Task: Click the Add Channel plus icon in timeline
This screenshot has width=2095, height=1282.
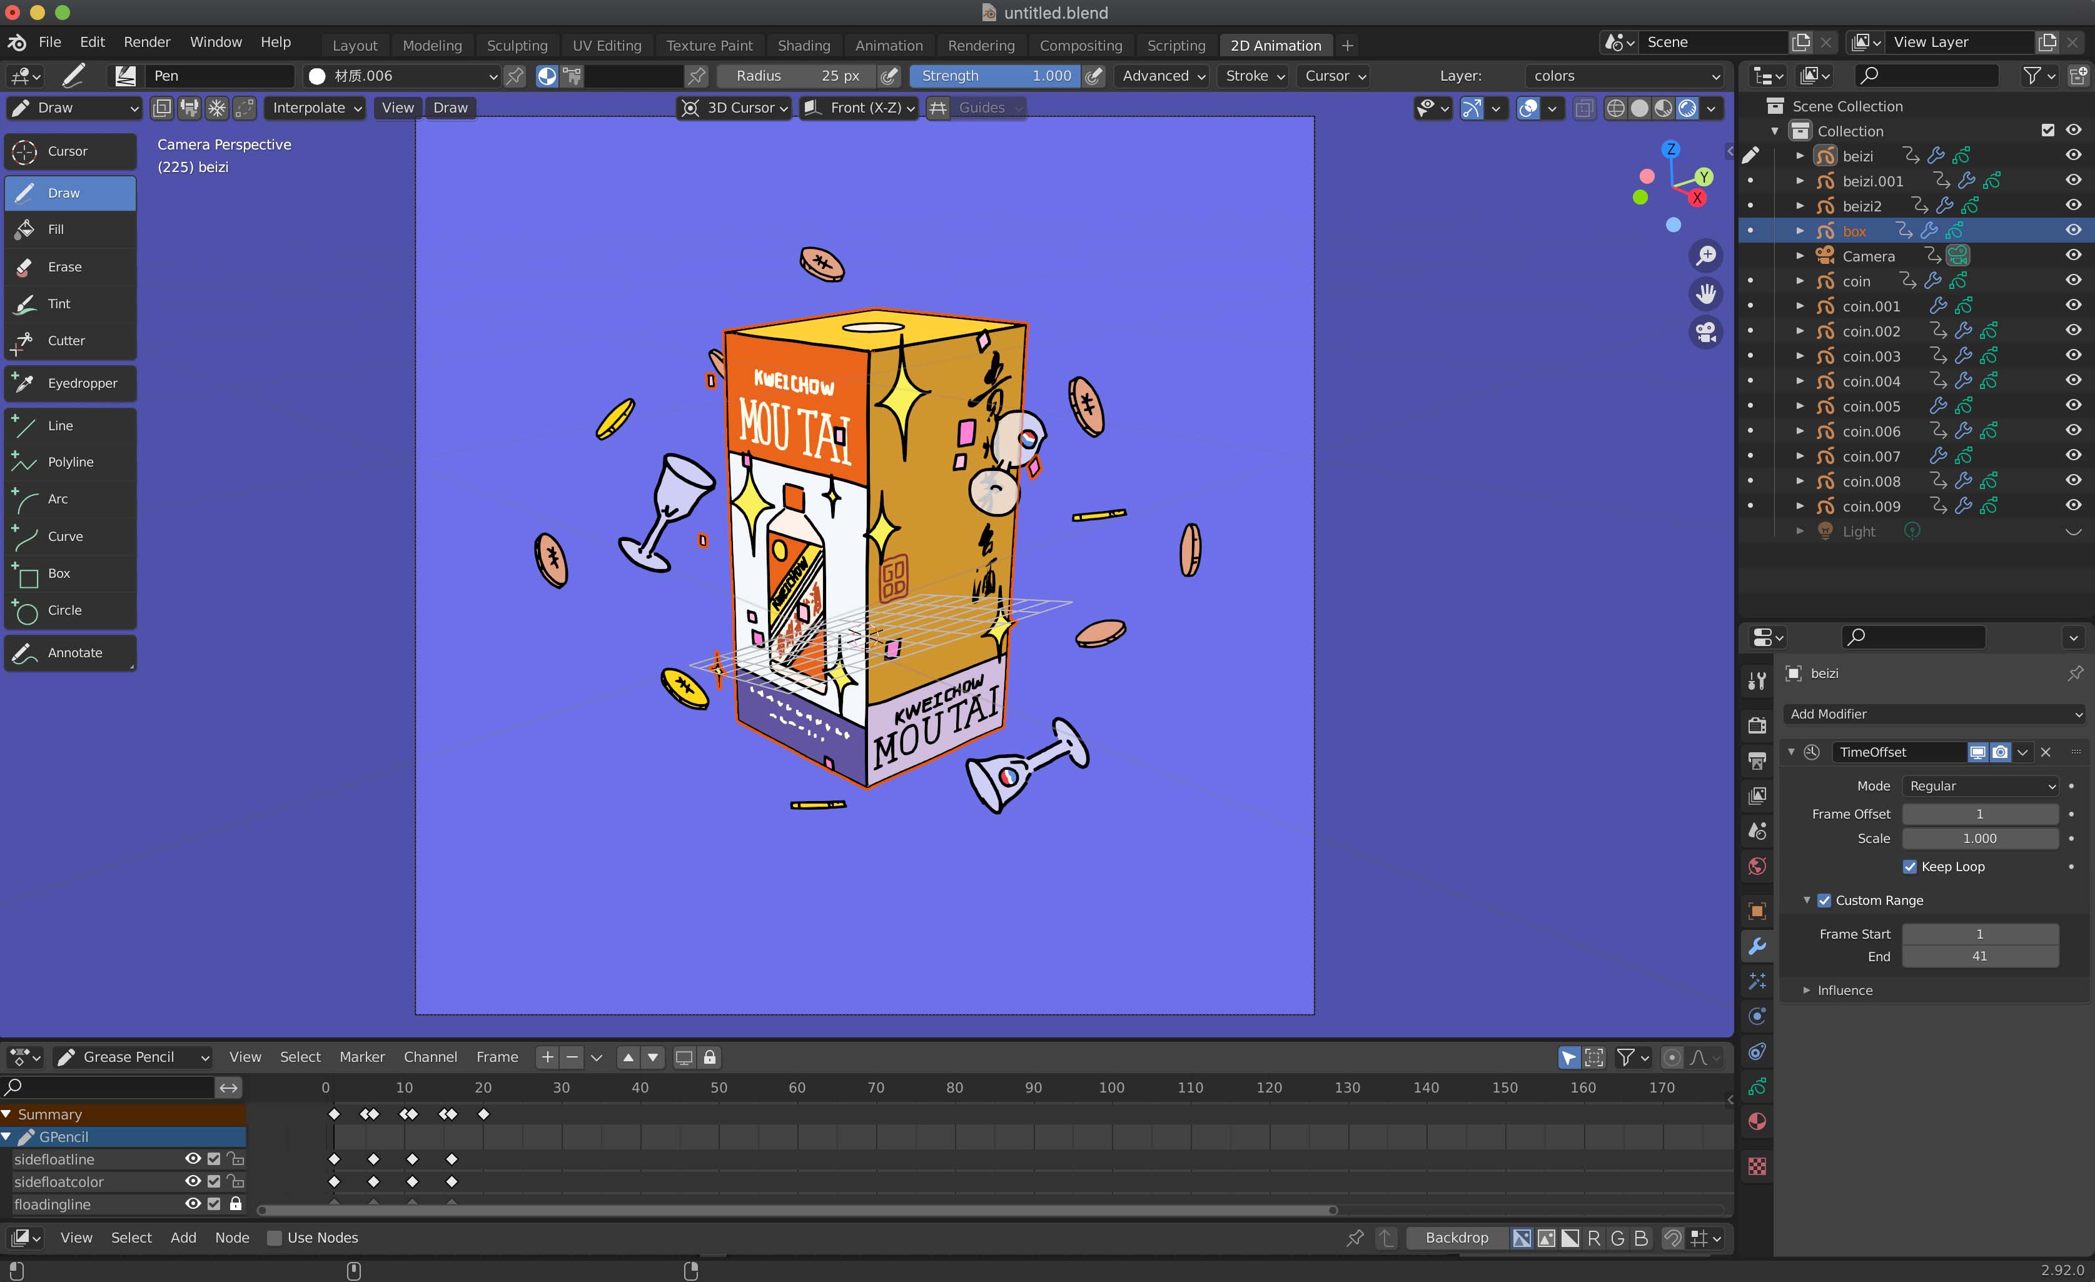Action: (548, 1057)
